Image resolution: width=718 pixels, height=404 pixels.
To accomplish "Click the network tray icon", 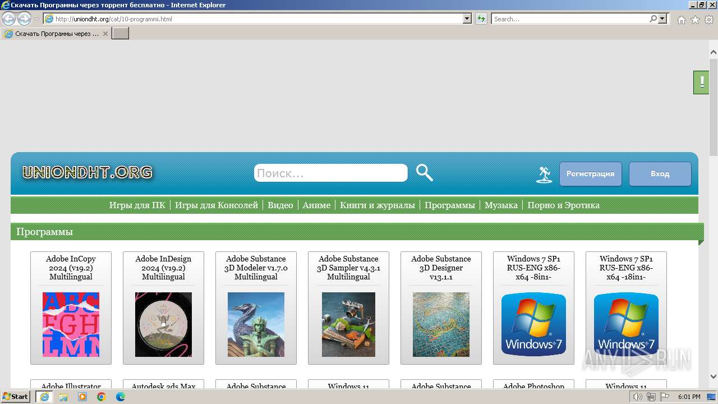I will point(651,397).
